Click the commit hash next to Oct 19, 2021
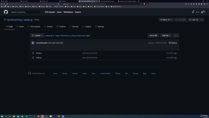209x118 pixels. point(151,43)
